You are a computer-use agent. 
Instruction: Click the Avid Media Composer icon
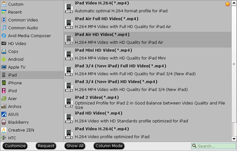(4, 36)
